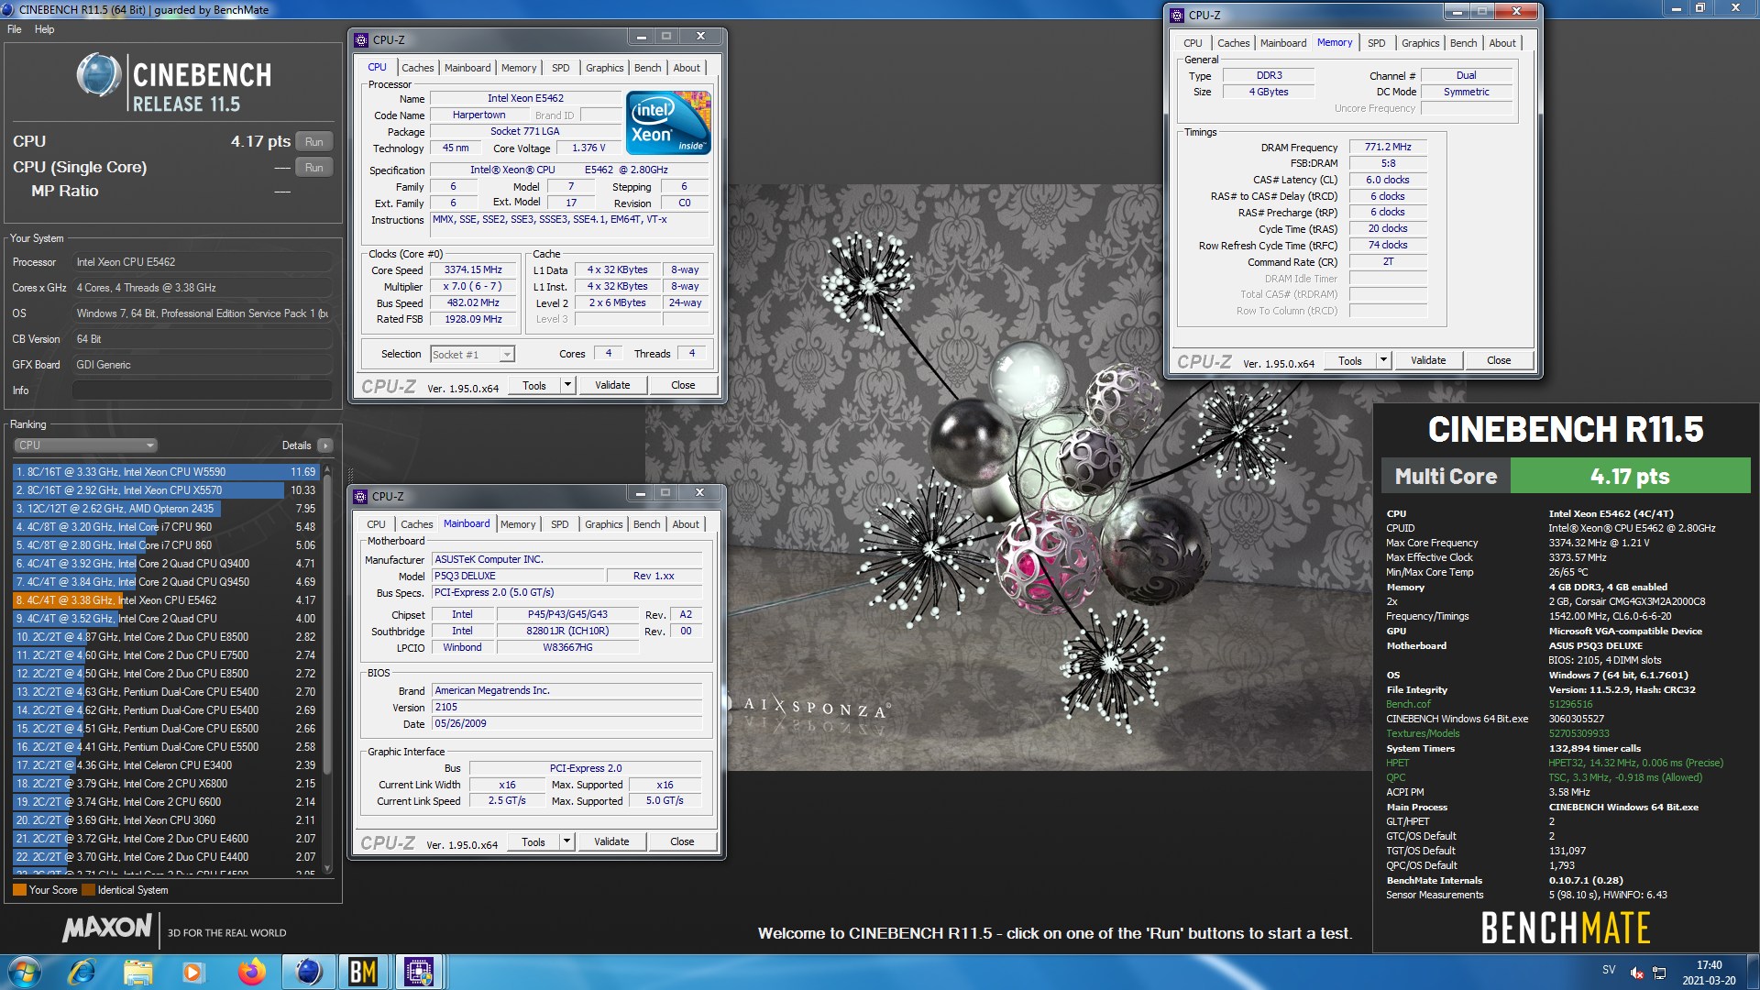Switch to Memory tab in Mainboard window

(518, 524)
